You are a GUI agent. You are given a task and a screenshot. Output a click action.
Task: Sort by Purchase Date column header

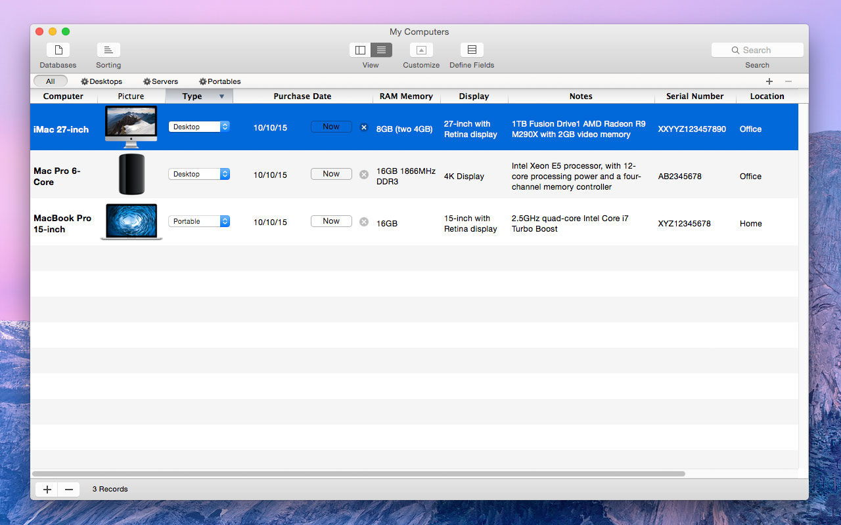(302, 96)
